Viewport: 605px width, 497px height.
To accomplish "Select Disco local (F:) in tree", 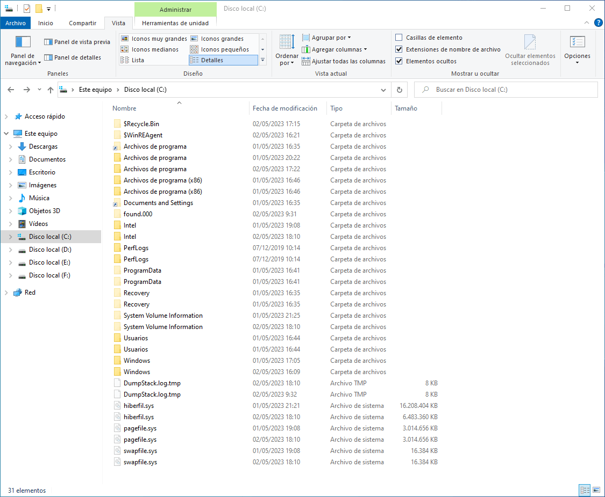I will point(50,276).
